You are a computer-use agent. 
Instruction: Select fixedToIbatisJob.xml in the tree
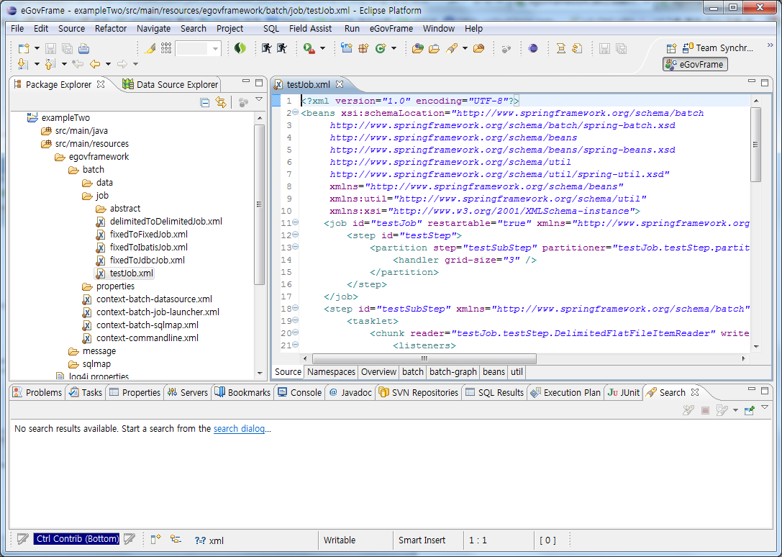[x=142, y=247]
